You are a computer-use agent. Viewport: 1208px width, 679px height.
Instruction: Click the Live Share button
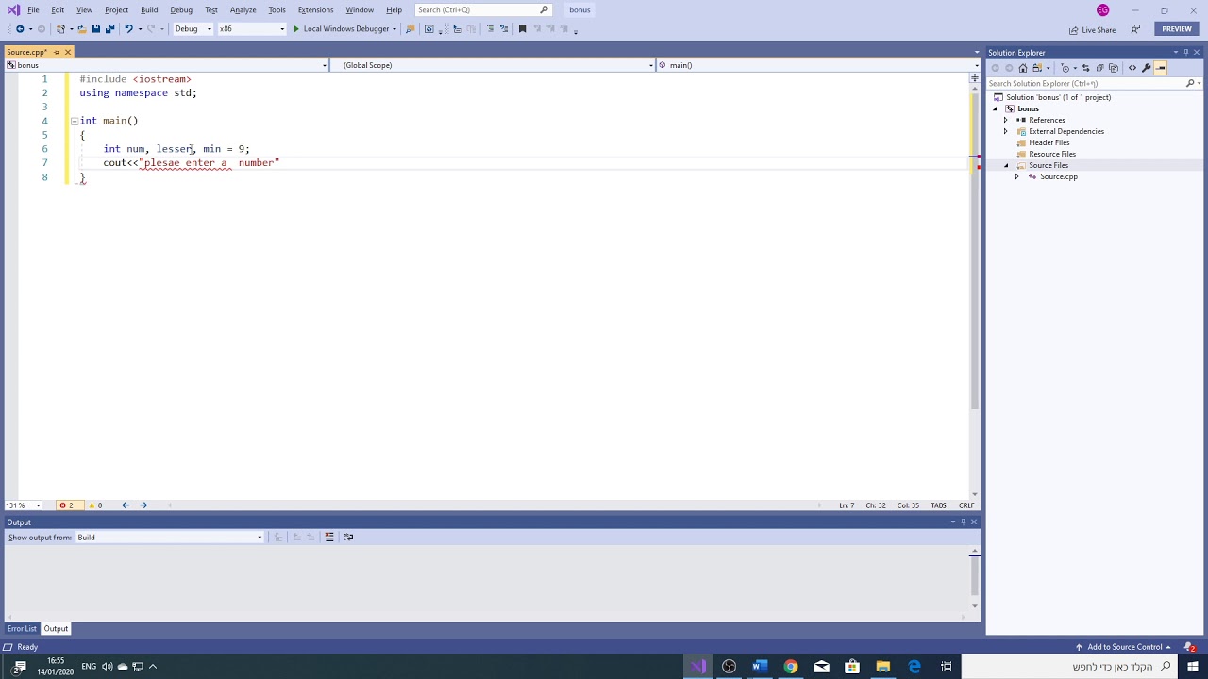point(1093,29)
